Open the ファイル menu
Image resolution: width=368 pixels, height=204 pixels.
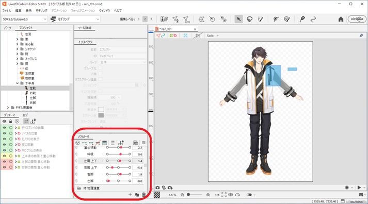[x=7, y=10]
